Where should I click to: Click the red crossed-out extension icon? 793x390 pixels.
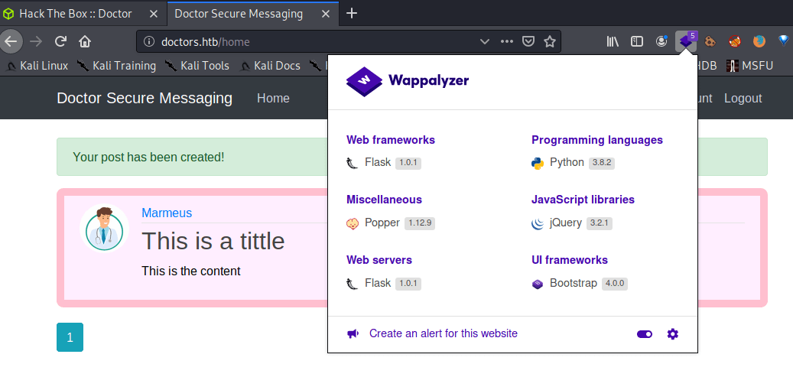click(735, 41)
